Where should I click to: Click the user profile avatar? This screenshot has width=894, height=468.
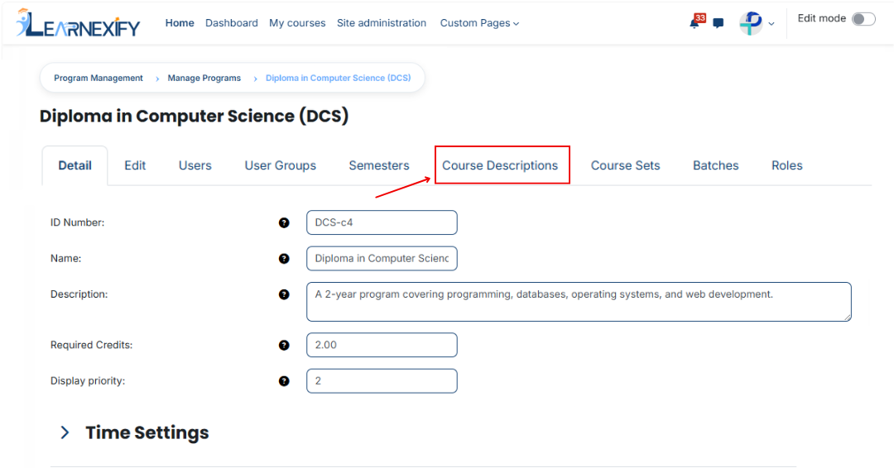tap(751, 23)
